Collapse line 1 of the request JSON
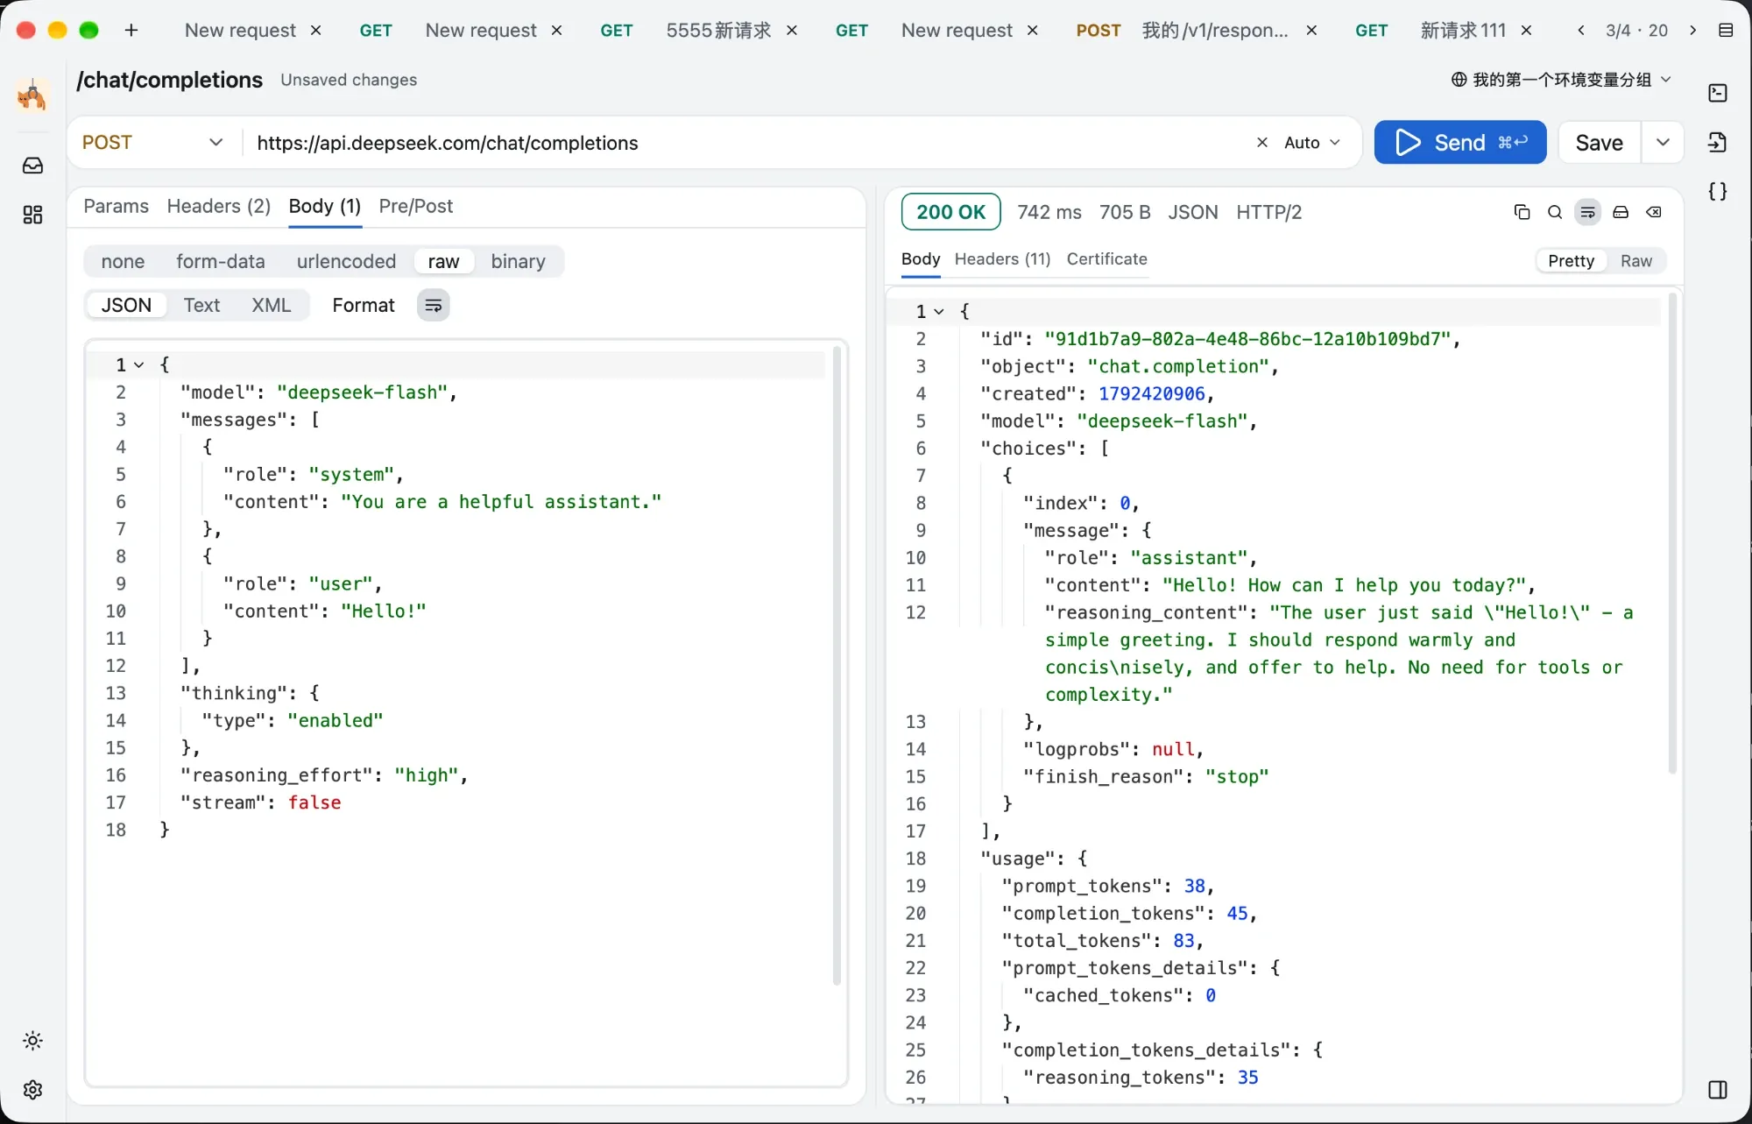 [x=138, y=365]
